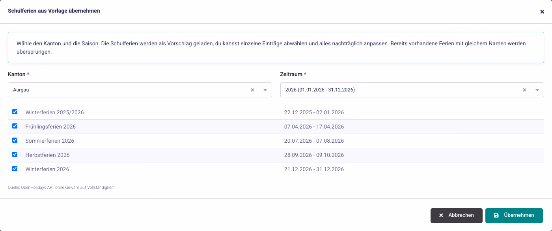552x231 pixels.
Task: Uncheck Sommerferien 2026
Action: pos(15,140)
